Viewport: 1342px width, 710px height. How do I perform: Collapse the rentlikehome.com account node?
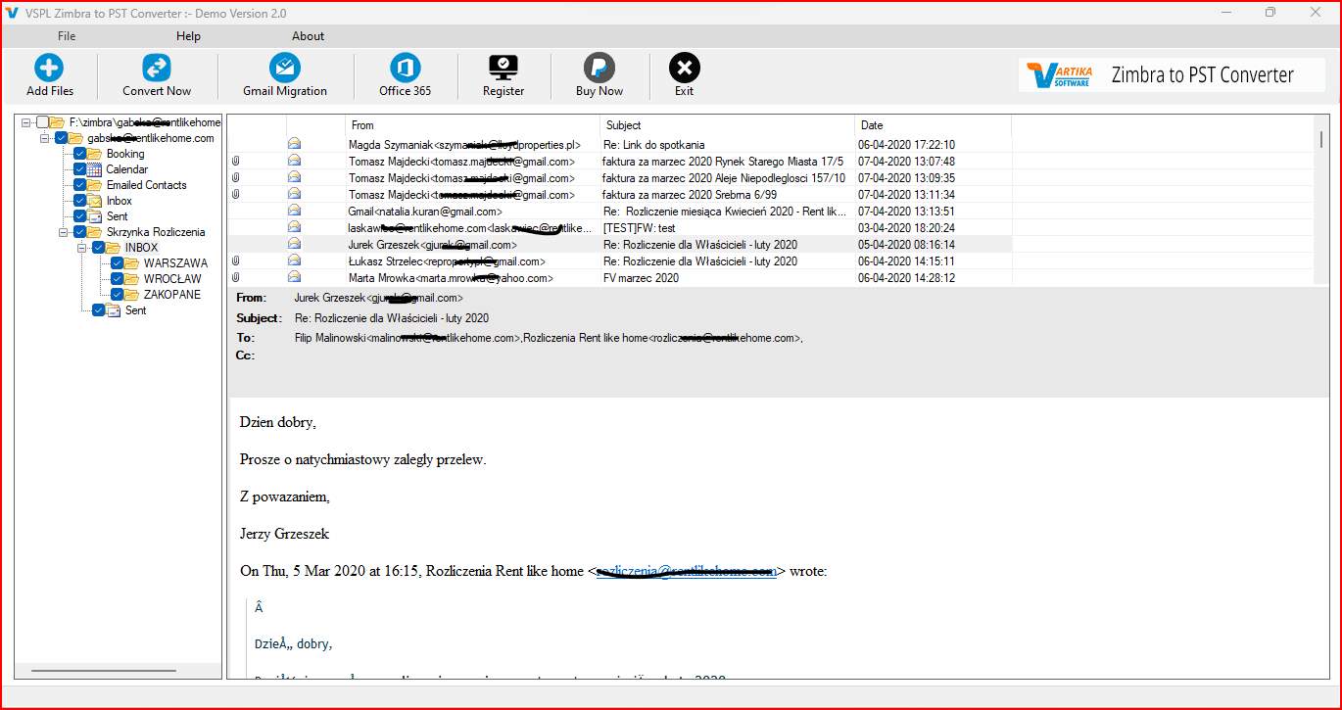45,138
